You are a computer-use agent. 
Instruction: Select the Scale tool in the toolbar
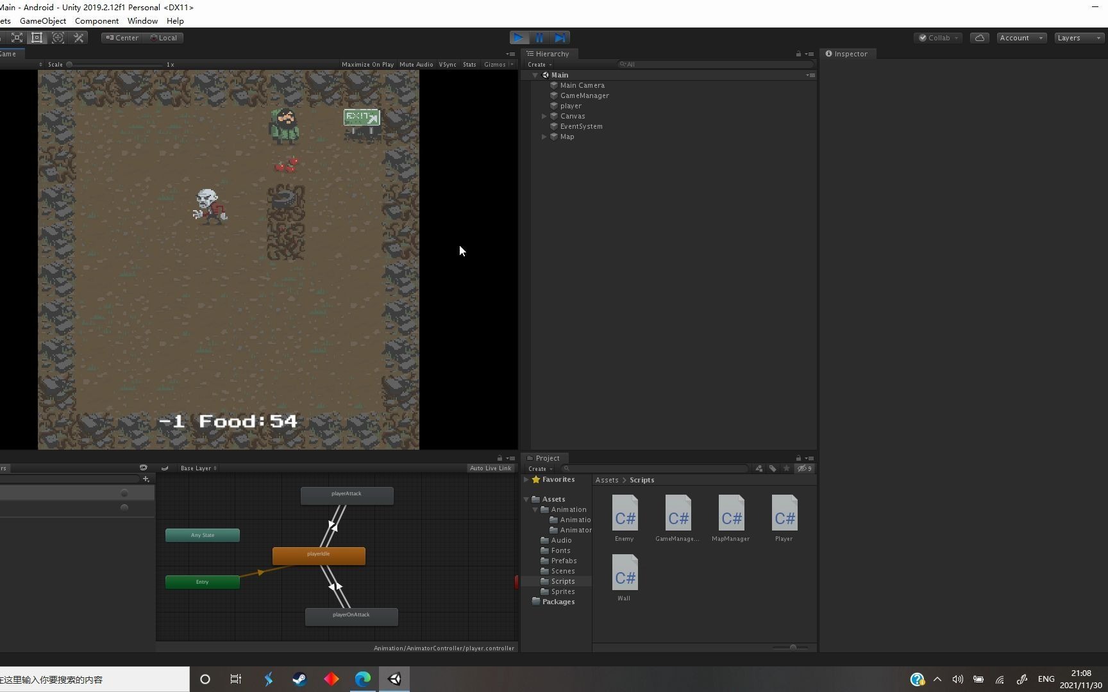point(17,38)
